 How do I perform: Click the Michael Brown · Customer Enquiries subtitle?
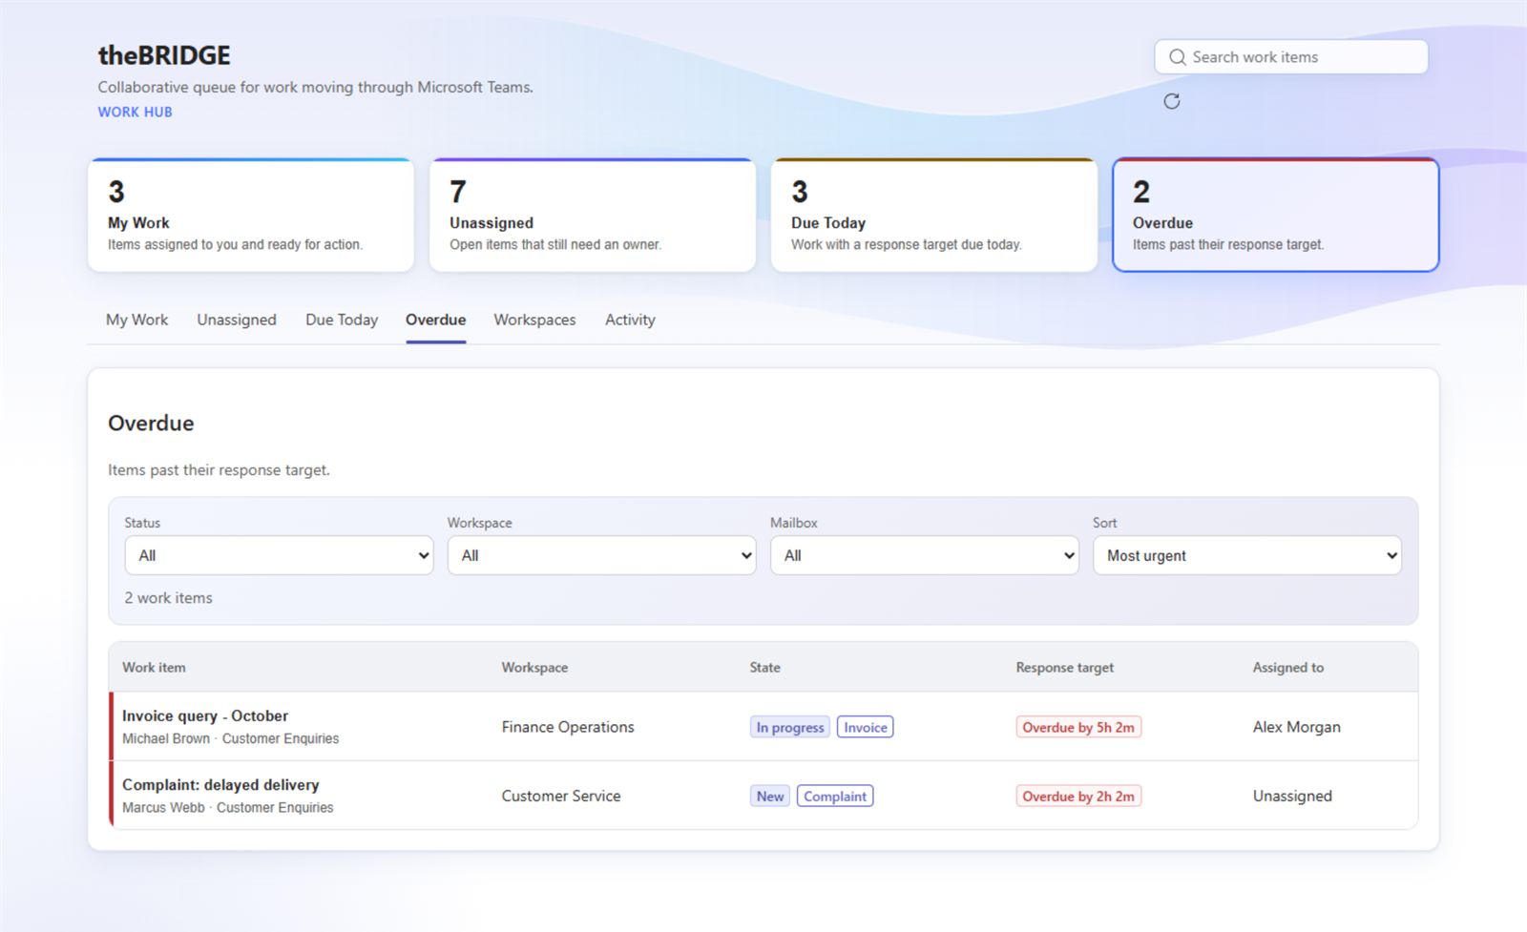[230, 738]
